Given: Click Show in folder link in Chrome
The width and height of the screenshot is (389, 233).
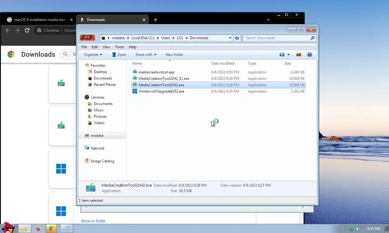Looking at the screenshot, I should tap(93, 221).
